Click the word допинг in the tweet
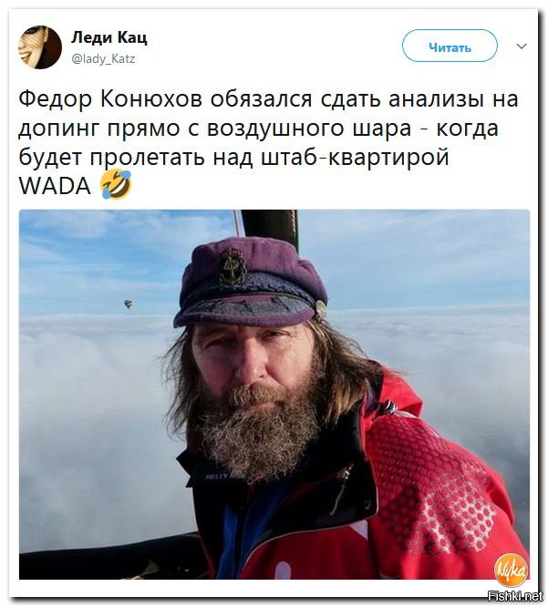 [x=59, y=129]
